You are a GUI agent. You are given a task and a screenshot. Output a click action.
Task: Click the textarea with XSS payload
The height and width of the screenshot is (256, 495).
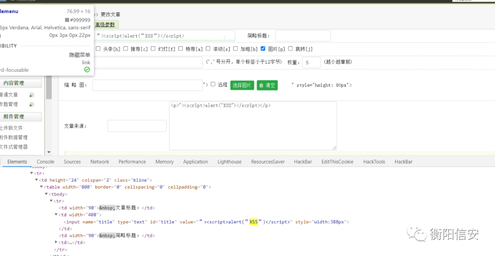click(253, 126)
